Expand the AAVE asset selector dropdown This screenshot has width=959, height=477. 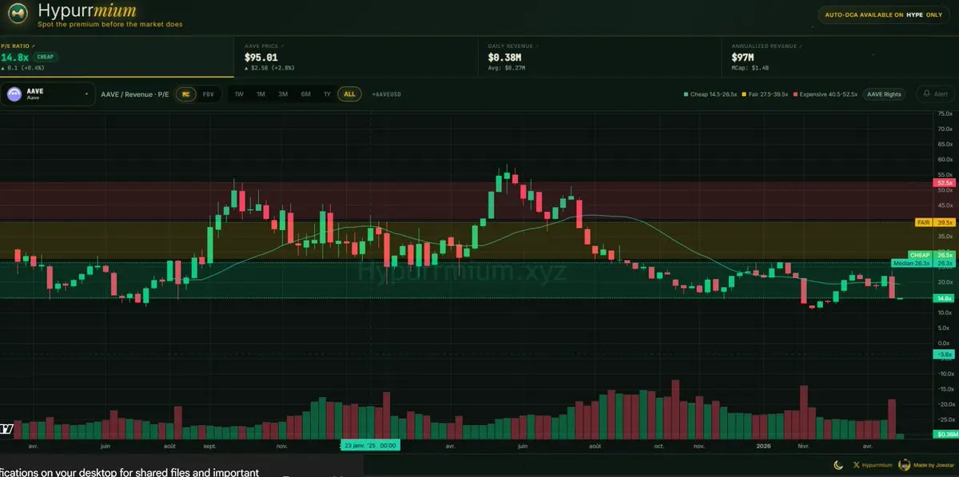[x=47, y=94]
